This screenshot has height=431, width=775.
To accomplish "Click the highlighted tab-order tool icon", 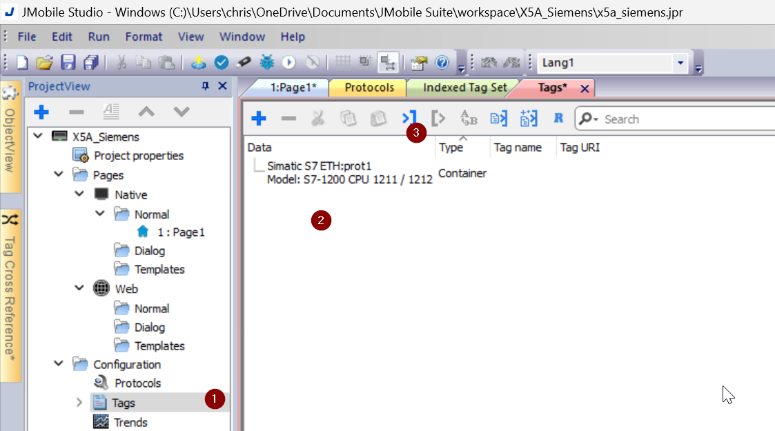I will pos(388,63).
